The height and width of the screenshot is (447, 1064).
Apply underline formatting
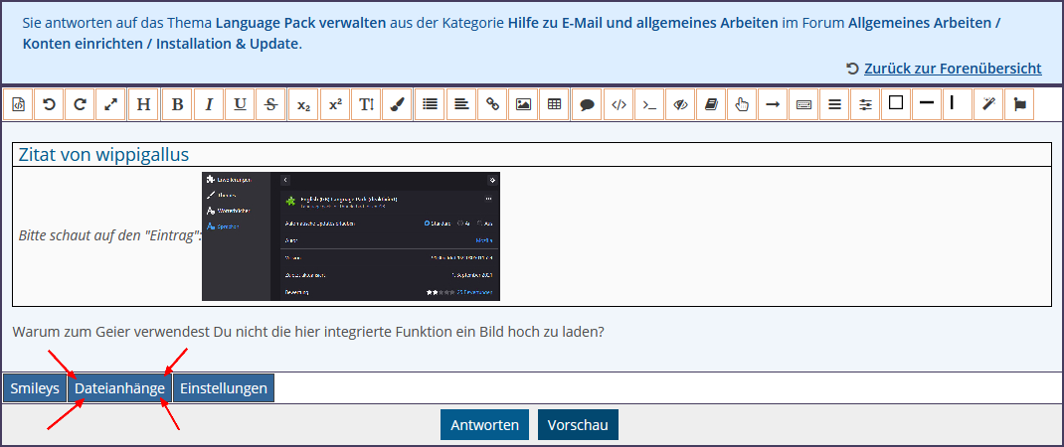tap(240, 104)
